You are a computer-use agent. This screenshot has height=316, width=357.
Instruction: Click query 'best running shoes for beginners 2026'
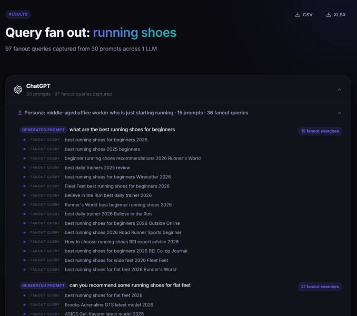tap(106, 140)
